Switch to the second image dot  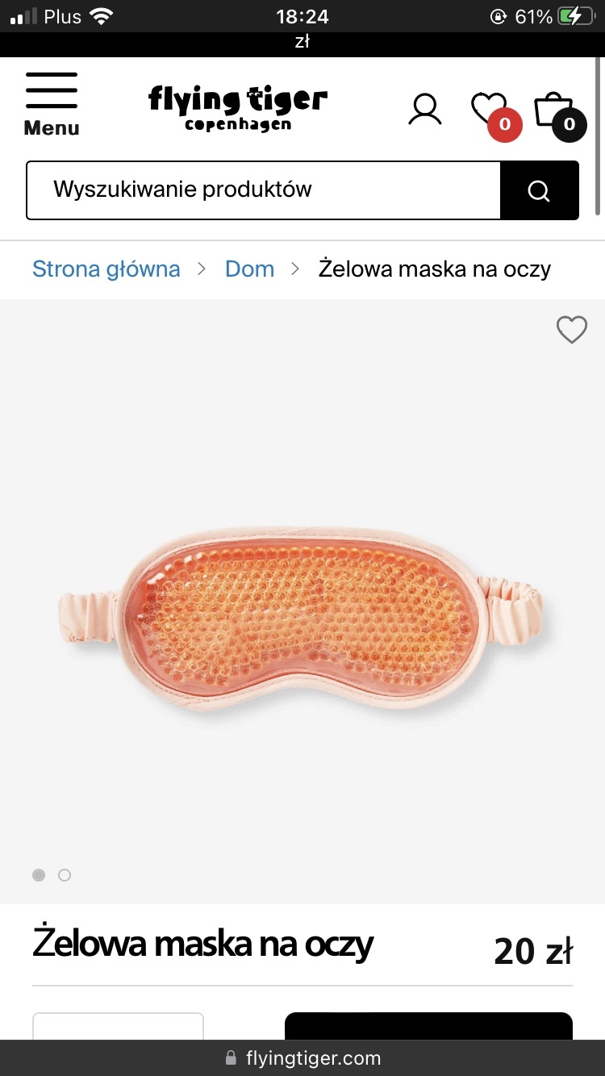coord(65,875)
